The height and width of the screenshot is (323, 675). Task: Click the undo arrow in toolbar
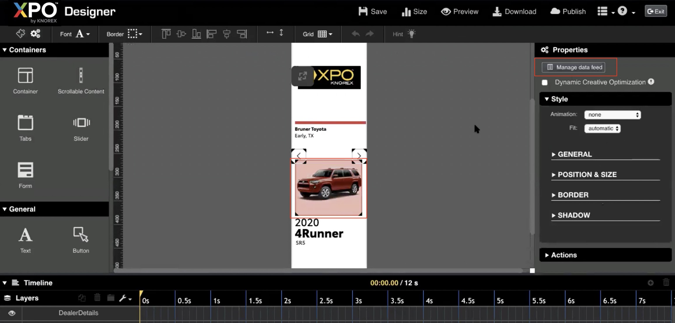click(x=355, y=34)
